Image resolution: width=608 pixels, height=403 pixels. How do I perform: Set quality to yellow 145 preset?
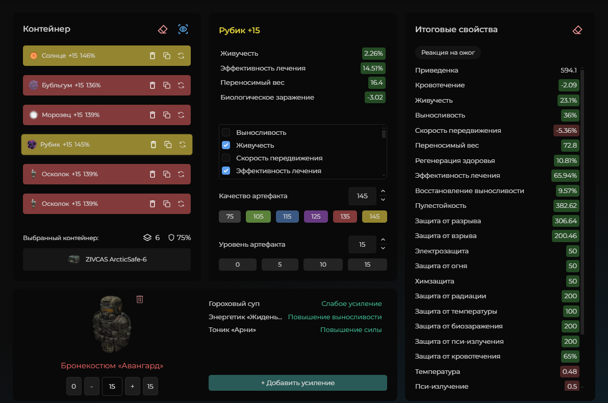[x=374, y=216]
